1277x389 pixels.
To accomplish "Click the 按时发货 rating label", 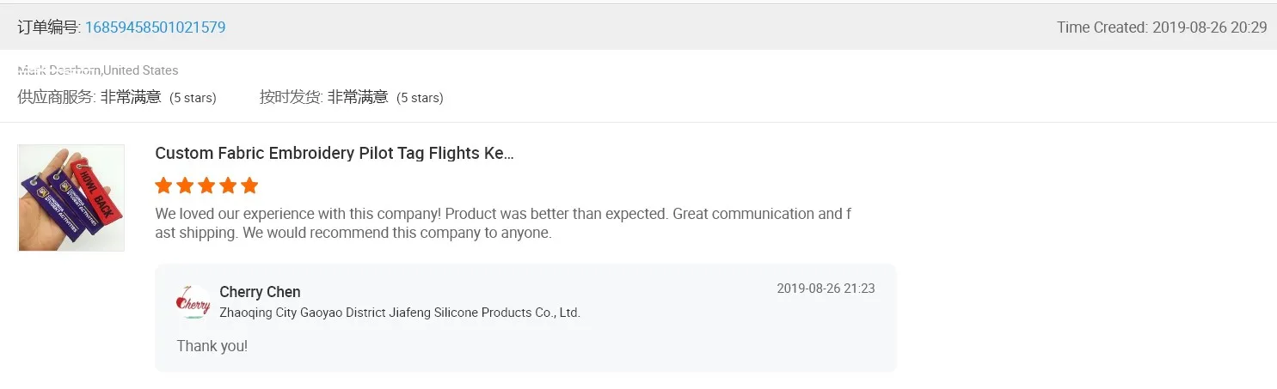I will [291, 97].
